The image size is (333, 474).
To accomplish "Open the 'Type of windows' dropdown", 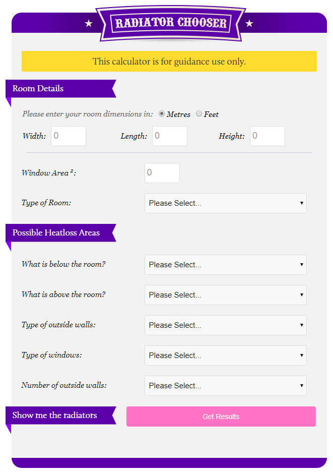I will tap(225, 355).
